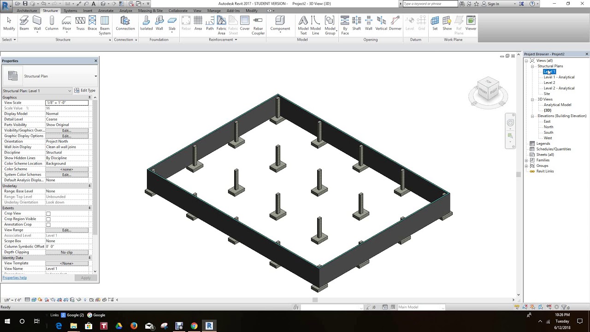Open the Annotate ribbon tab
590x332 pixels.
106,11
